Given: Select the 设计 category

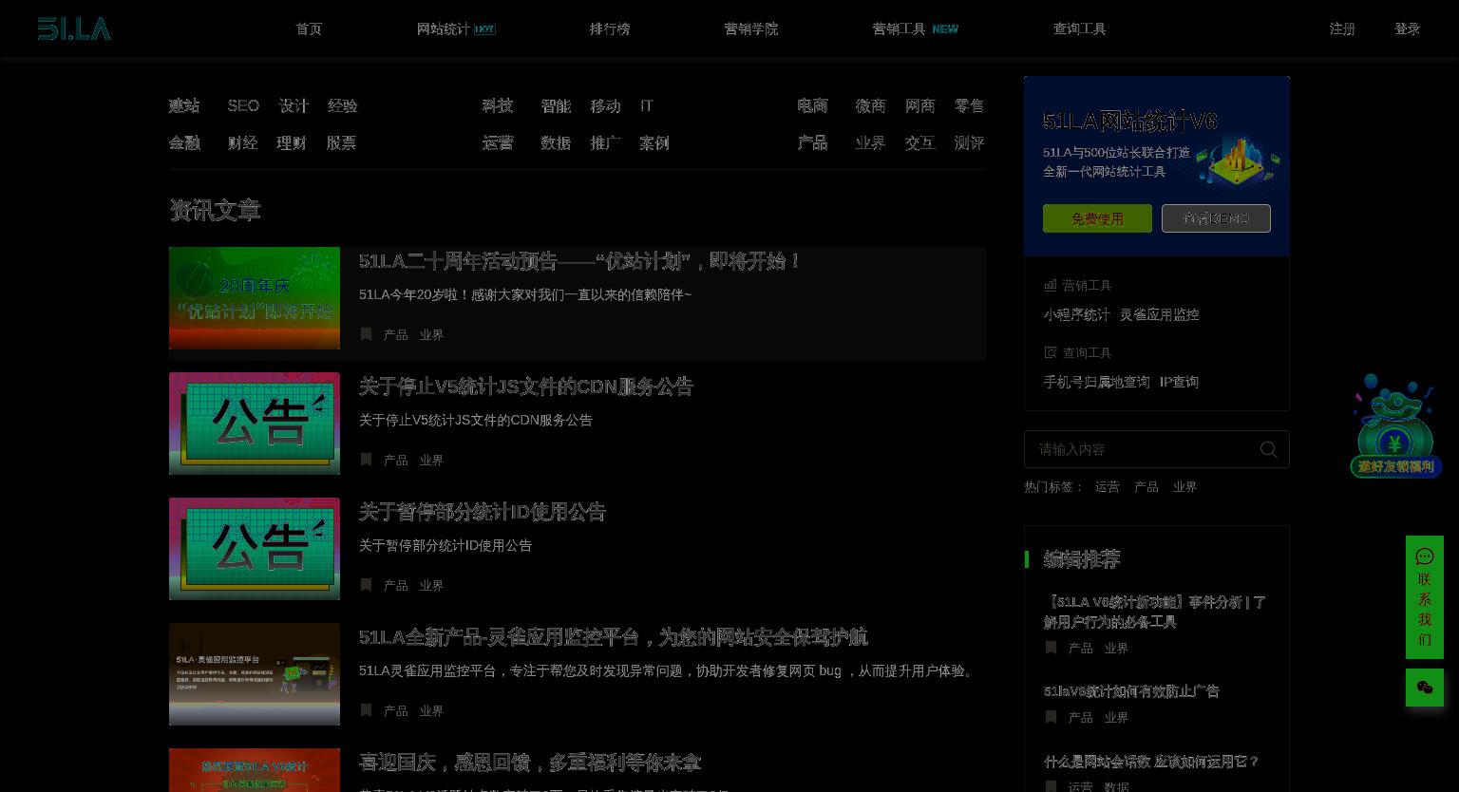Looking at the screenshot, I should click(x=294, y=105).
